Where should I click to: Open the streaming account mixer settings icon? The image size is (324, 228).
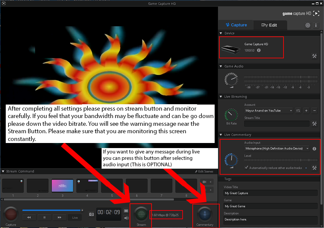(298, 111)
